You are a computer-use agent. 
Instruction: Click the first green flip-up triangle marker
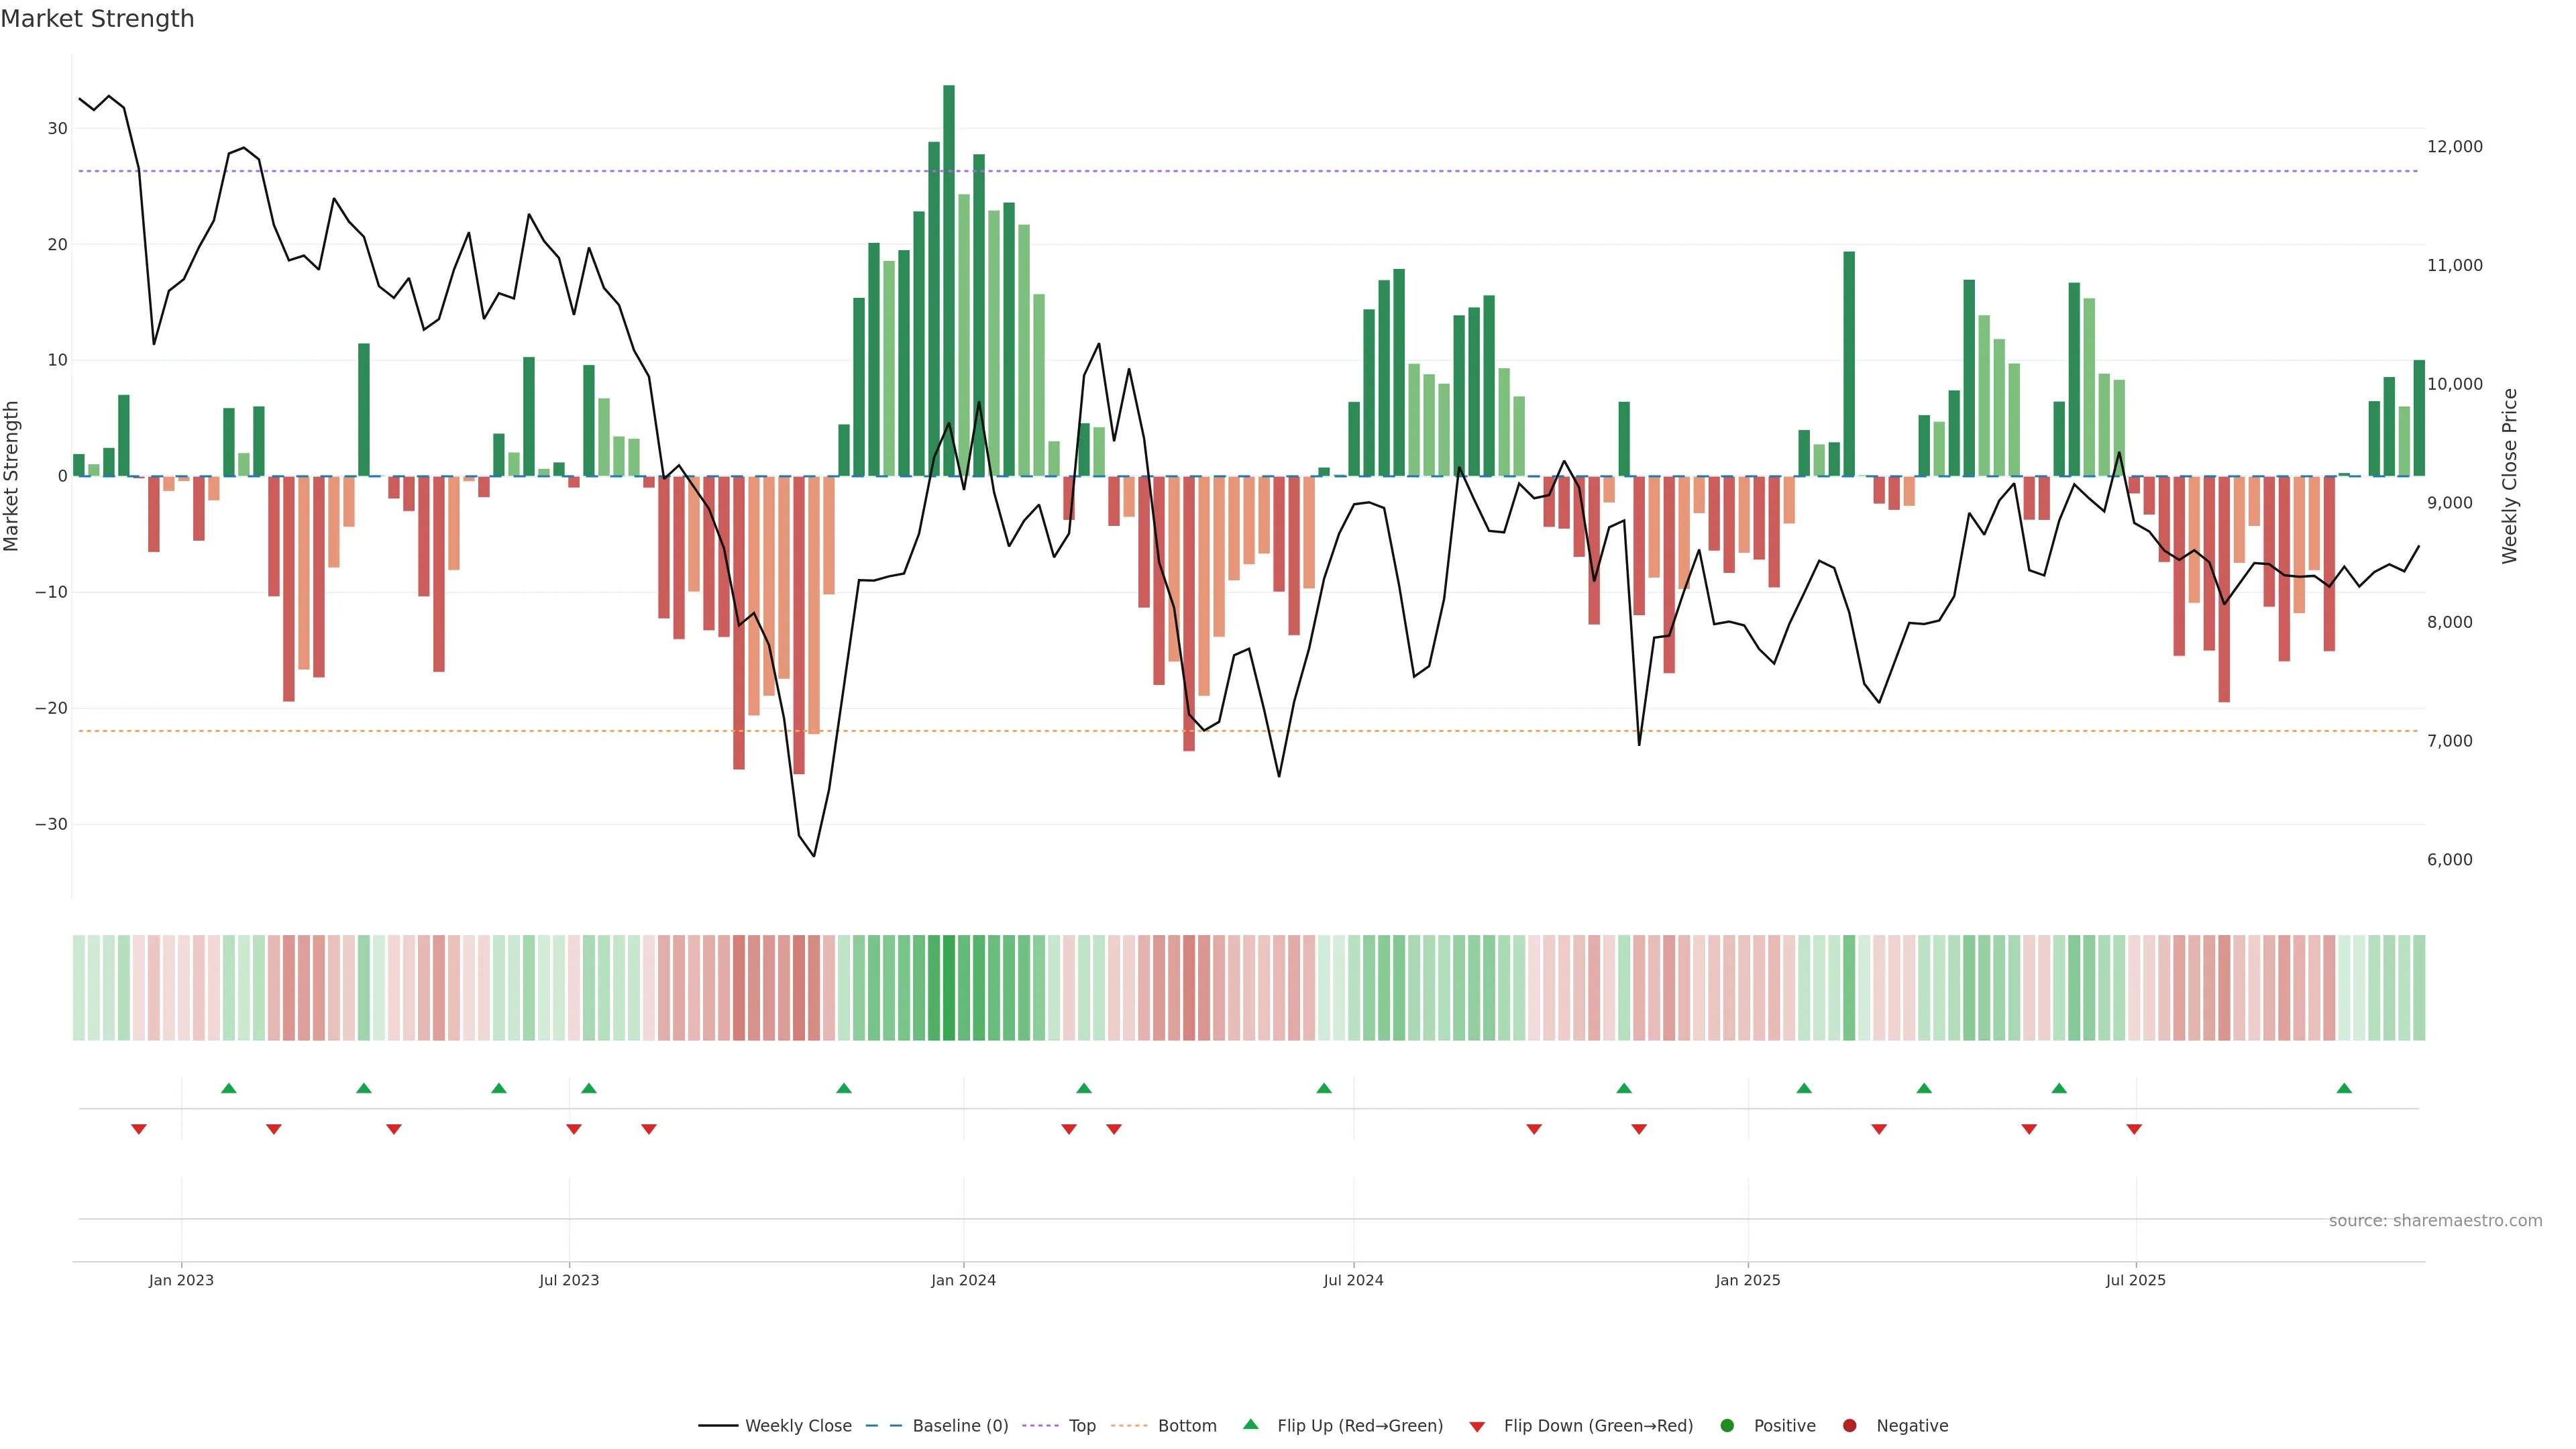click(229, 1088)
